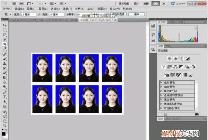Add a Brightness/Contrast adjustment
Viewport: 208px width, 140px height.
click(x=169, y=58)
